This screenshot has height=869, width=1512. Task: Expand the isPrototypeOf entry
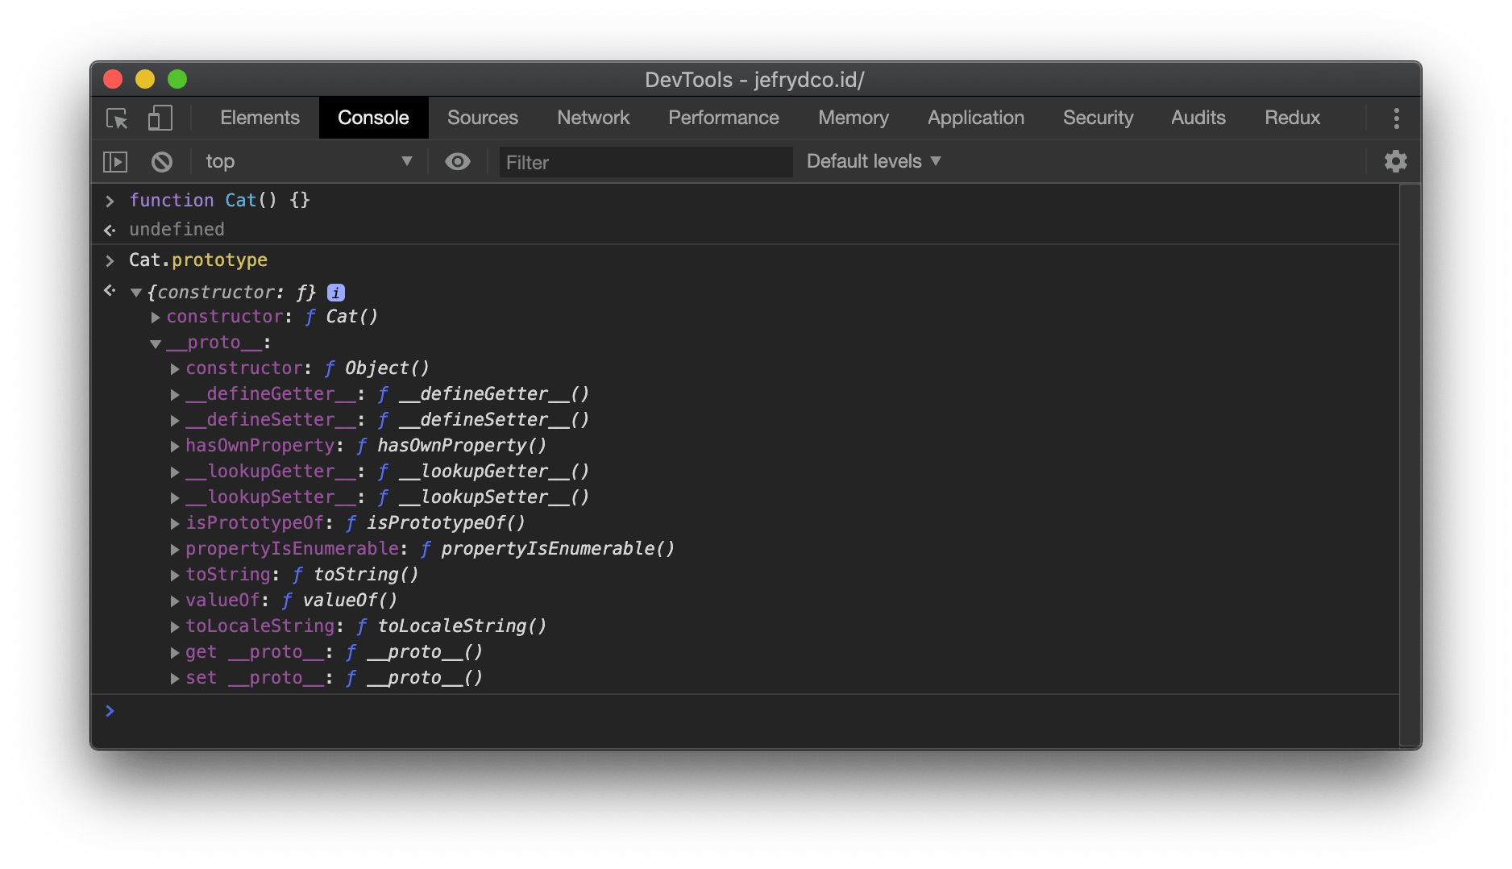(175, 524)
